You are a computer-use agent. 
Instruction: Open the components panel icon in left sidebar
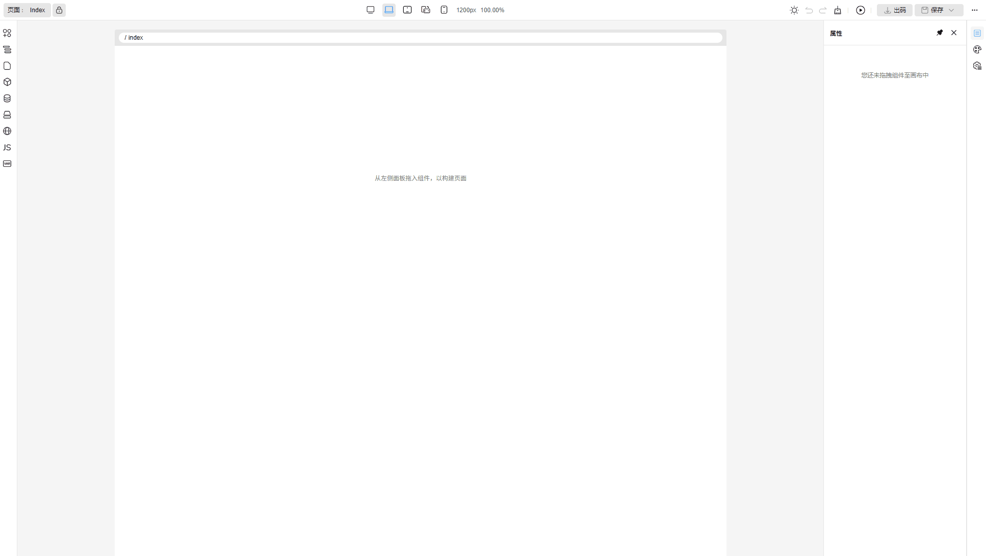coord(7,33)
